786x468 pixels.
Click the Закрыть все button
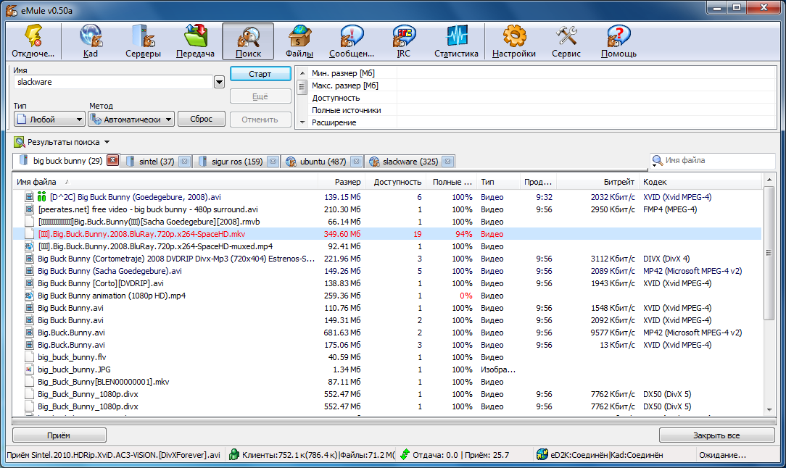pyautogui.click(x=716, y=435)
